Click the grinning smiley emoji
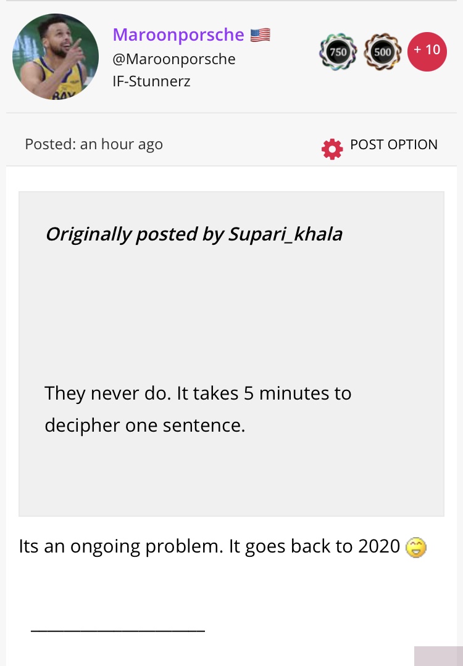 point(416,547)
